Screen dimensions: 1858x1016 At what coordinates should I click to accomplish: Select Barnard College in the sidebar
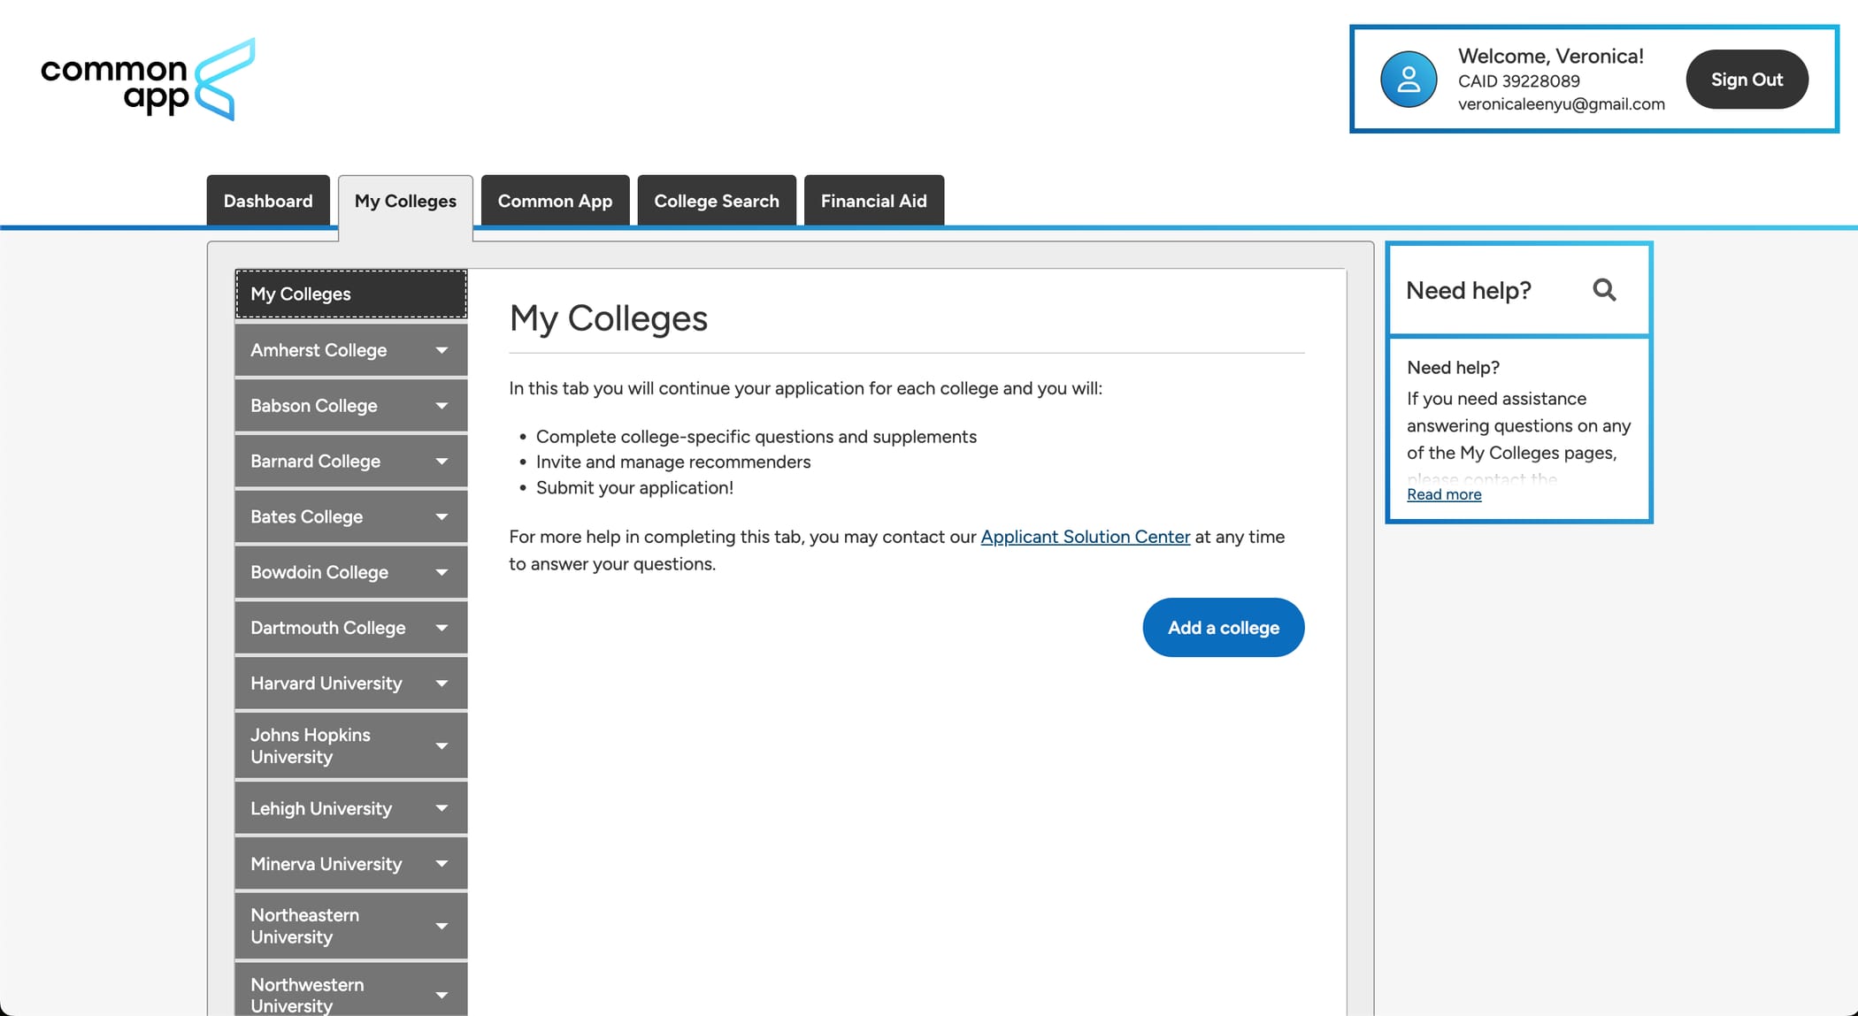tap(316, 461)
